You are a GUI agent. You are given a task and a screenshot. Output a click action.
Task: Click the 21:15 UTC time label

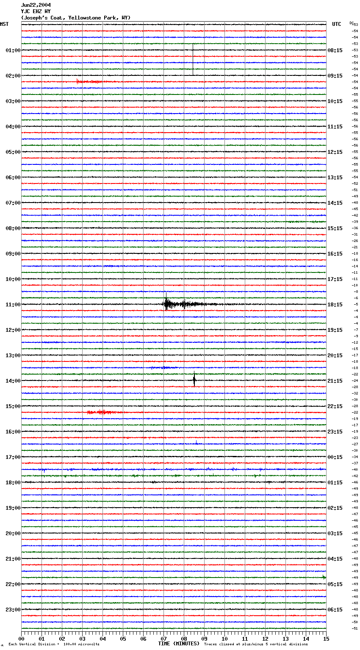point(335,381)
